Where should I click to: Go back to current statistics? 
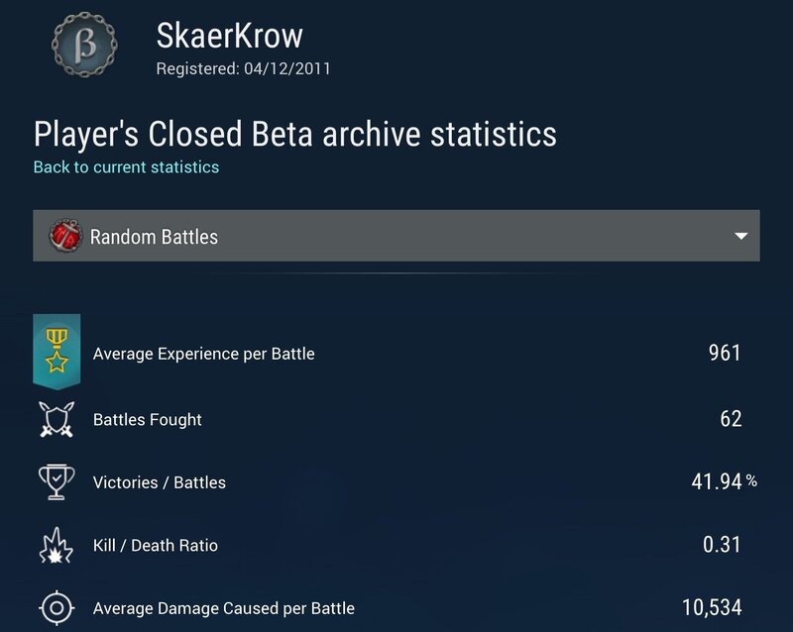coord(126,167)
